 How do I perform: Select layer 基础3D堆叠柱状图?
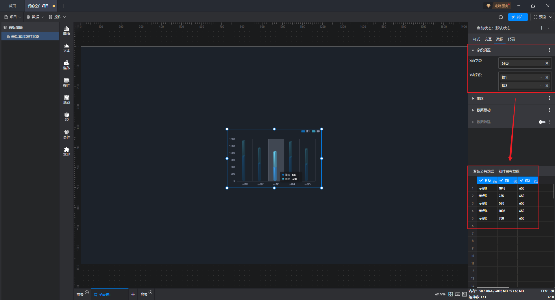coord(30,36)
